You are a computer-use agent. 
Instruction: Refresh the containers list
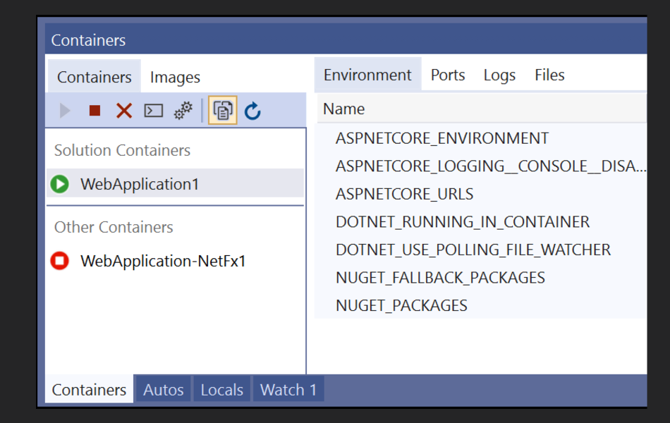coord(252,110)
